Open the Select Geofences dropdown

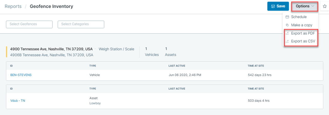(29, 24)
